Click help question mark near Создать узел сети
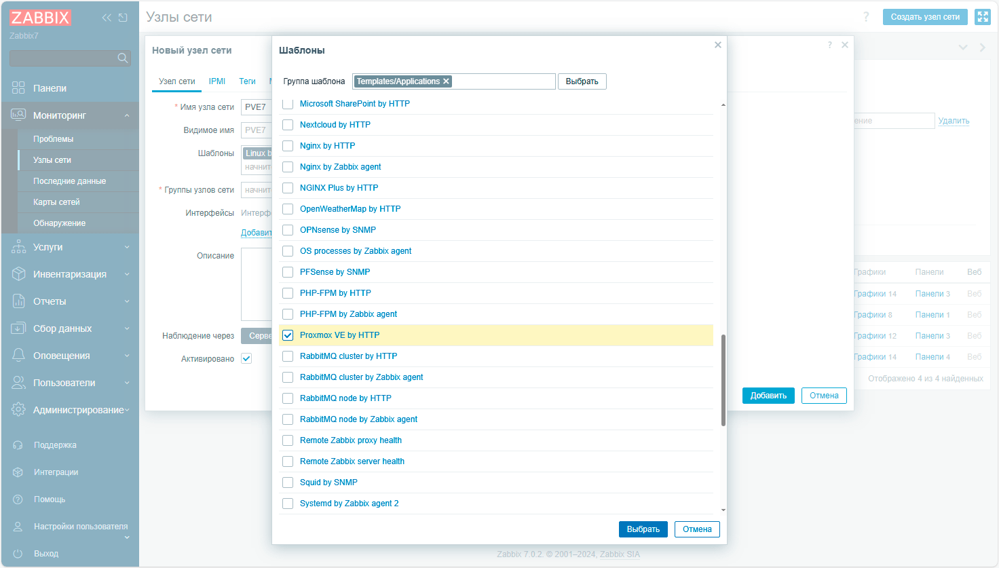Screen dimensions: 999x568 tap(866, 17)
